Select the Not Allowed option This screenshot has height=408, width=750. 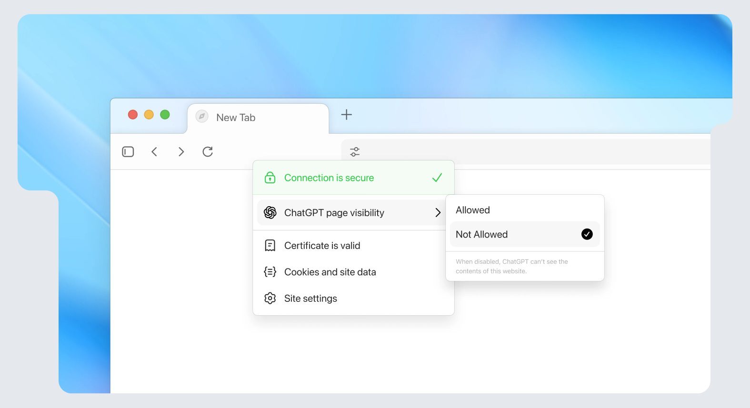[x=482, y=234]
